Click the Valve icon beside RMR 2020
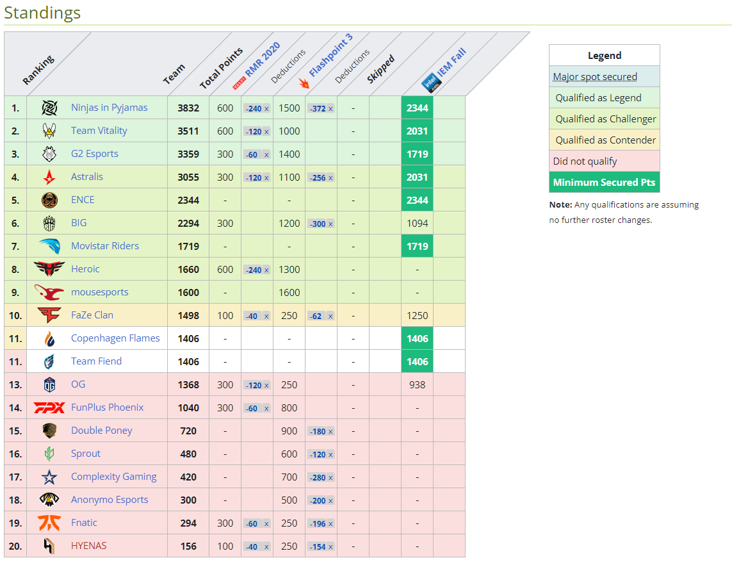 pos(239,83)
